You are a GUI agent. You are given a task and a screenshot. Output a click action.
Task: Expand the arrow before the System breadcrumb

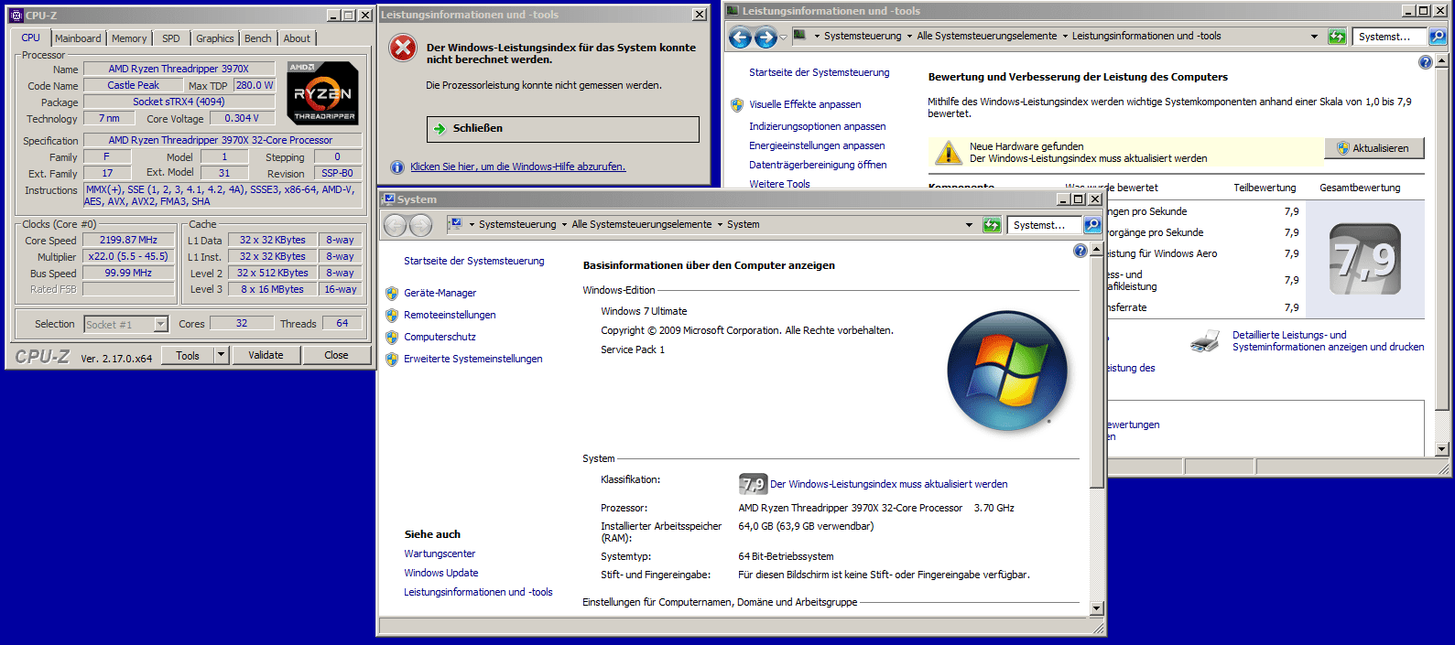(x=719, y=225)
